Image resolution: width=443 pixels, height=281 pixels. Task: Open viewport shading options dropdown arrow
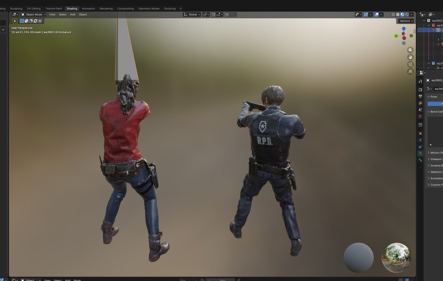point(412,14)
